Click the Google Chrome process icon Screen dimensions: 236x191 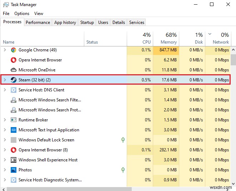(14, 50)
